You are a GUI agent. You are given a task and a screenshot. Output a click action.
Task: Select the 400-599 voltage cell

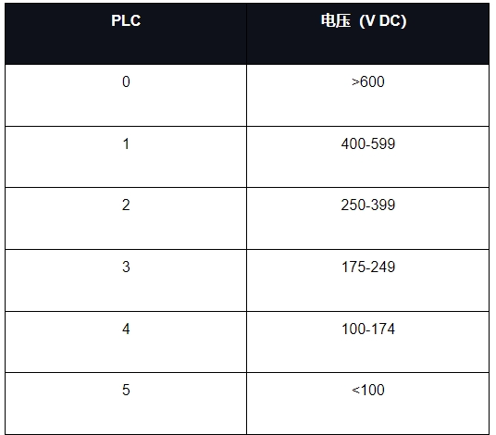tap(368, 157)
